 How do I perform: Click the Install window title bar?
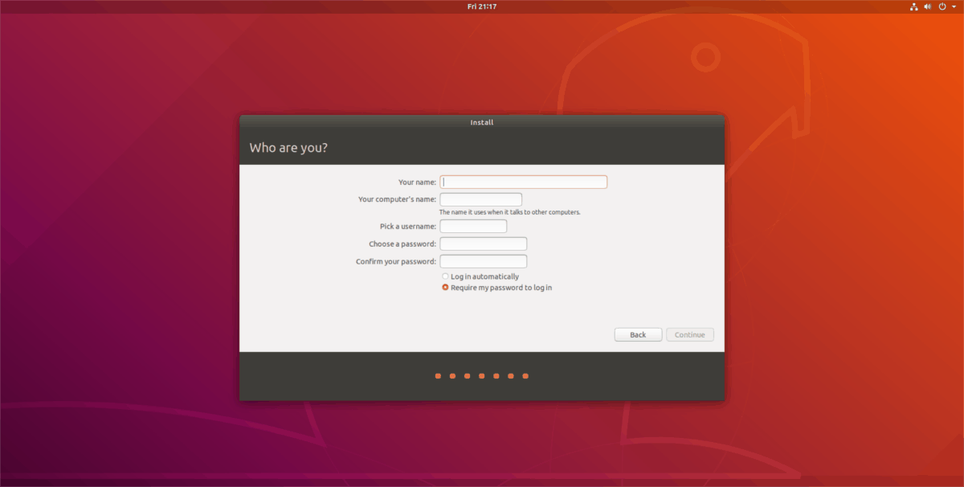tap(481, 121)
